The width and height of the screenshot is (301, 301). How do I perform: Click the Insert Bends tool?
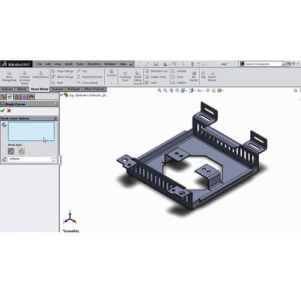tap(212, 76)
